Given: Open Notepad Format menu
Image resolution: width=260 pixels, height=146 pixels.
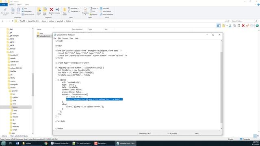Looking at the screenshot, I should (65, 38).
